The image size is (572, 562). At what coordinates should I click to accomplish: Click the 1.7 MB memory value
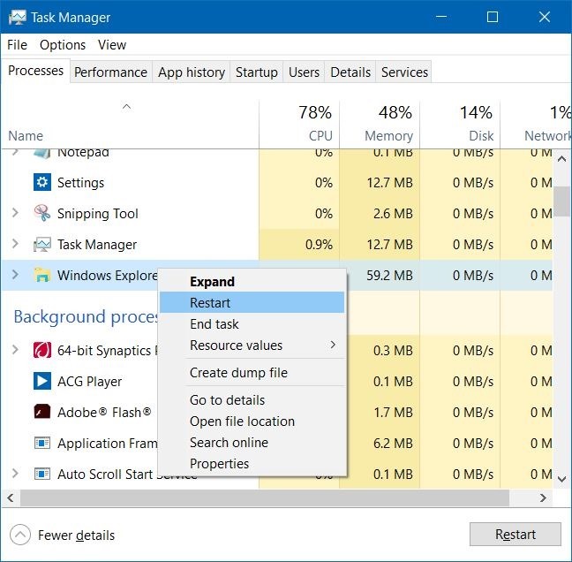(393, 413)
